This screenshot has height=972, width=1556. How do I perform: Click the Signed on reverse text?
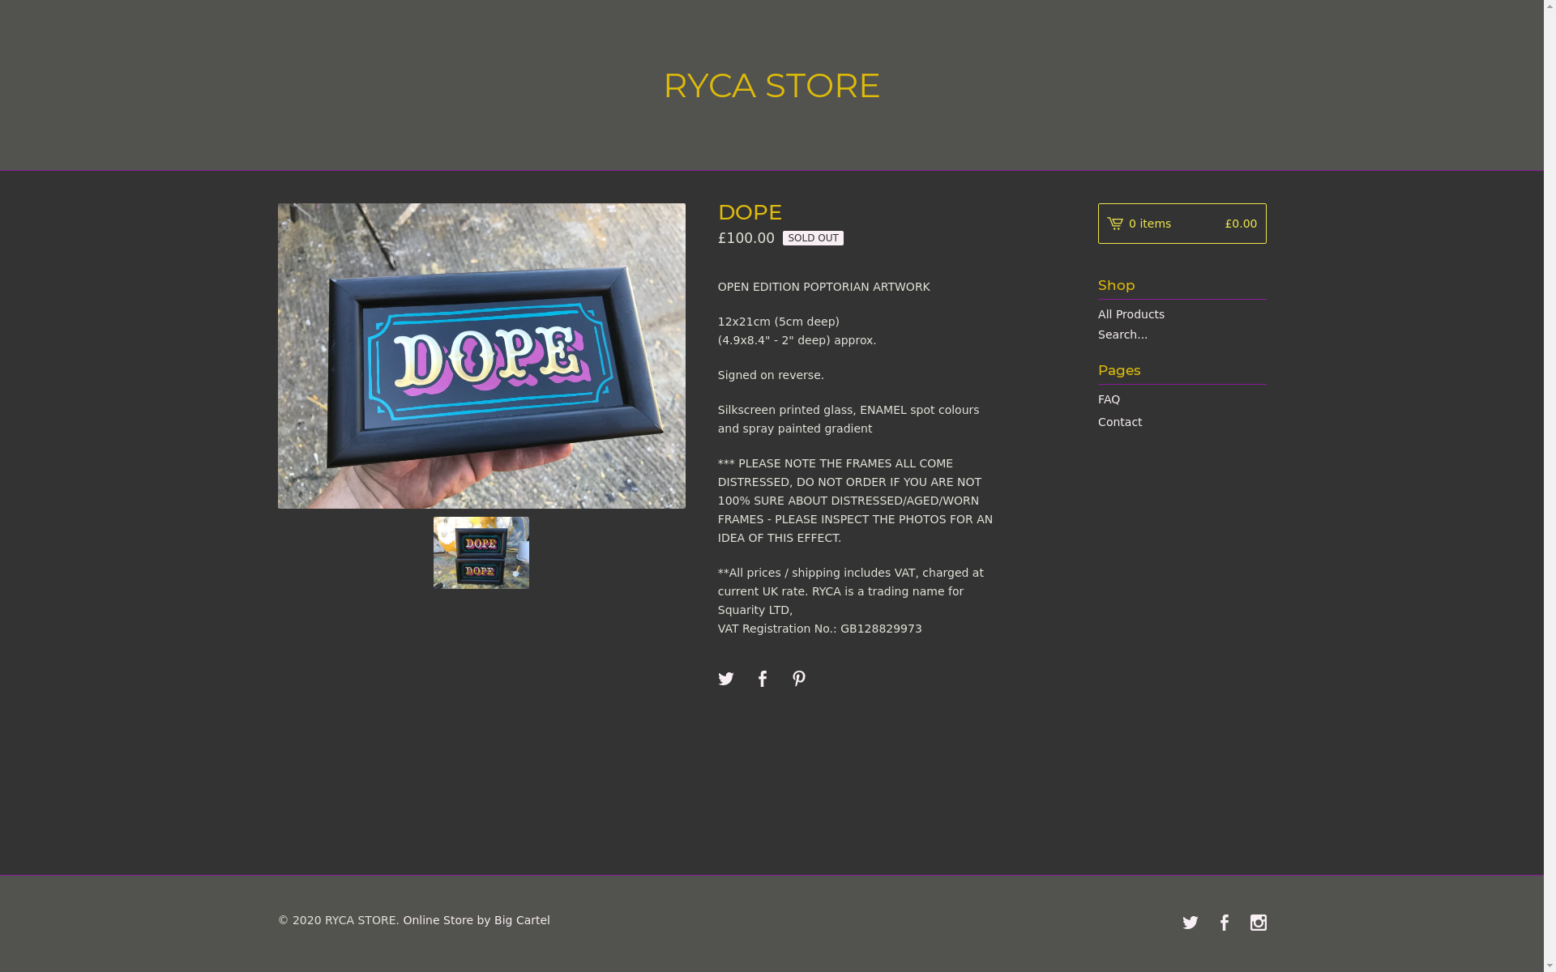pyautogui.click(x=771, y=375)
